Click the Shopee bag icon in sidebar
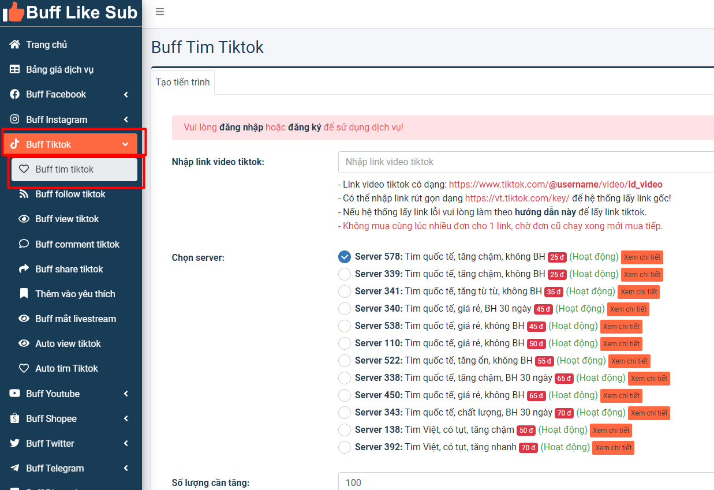The height and width of the screenshot is (490, 714). [x=15, y=418]
